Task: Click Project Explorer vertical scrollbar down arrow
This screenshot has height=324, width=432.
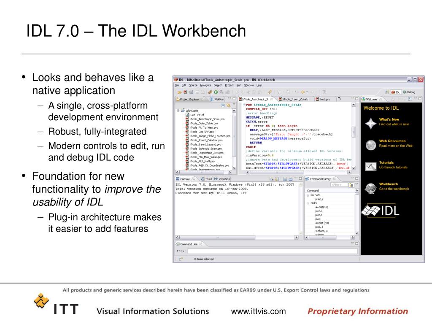Action: click(x=234, y=168)
